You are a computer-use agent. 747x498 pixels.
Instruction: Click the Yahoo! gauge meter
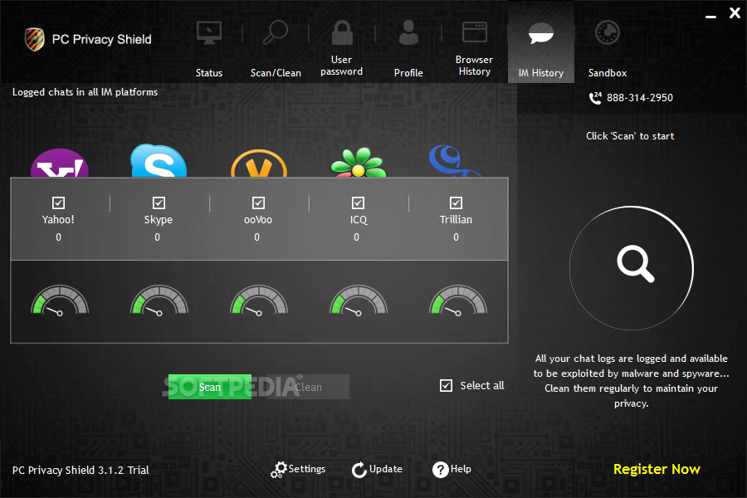pyautogui.click(x=60, y=300)
